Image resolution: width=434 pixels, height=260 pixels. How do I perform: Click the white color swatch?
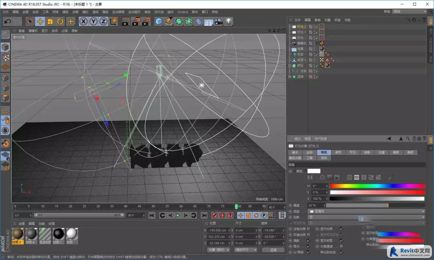pyautogui.click(x=314, y=171)
